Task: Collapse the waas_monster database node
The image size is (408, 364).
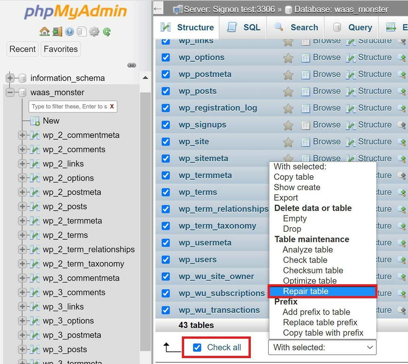Action: coord(10,92)
